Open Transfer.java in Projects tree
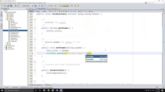The height and width of the screenshot is (92, 165). [13, 41]
